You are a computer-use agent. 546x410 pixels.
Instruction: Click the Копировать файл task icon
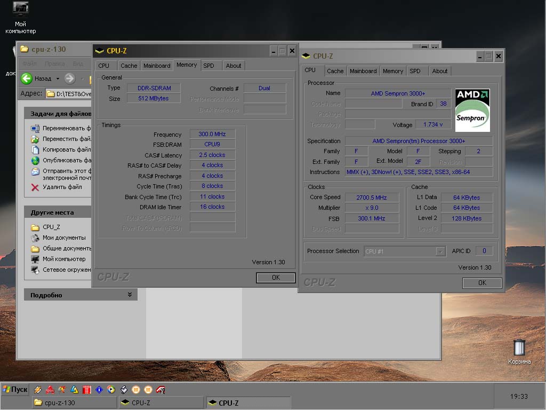coord(35,150)
